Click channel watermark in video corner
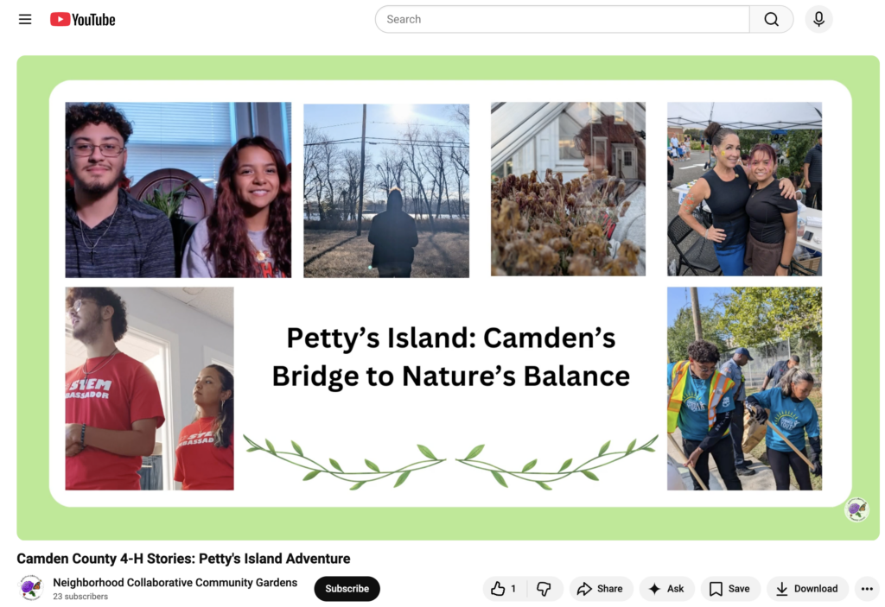 click(856, 509)
